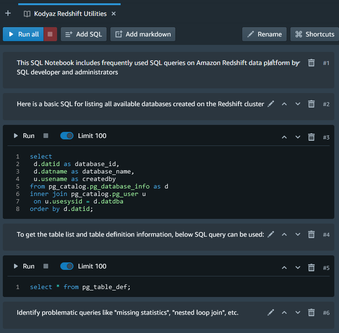Rename the notebook
The image size is (339, 333).
tap(264, 34)
